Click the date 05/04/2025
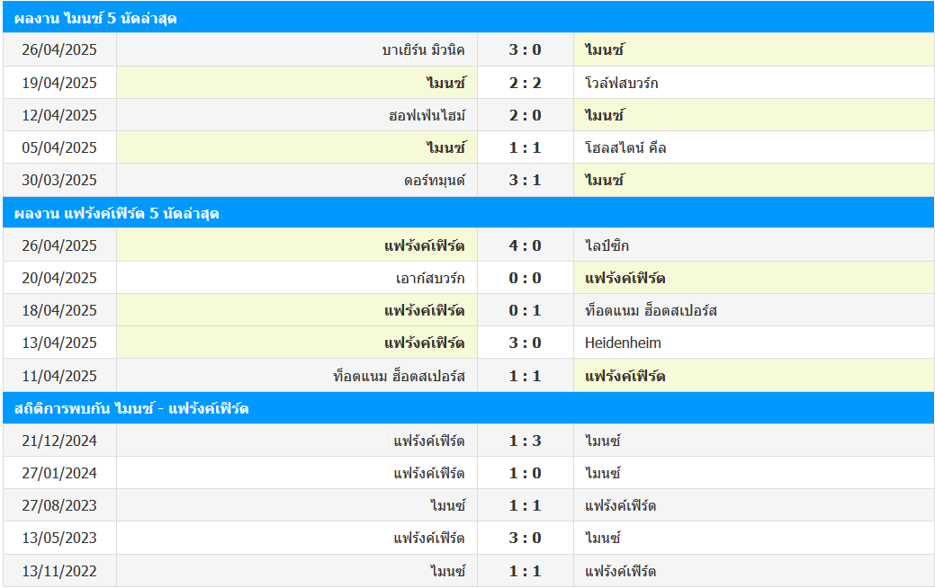This screenshot has height=588, width=935. click(59, 147)
